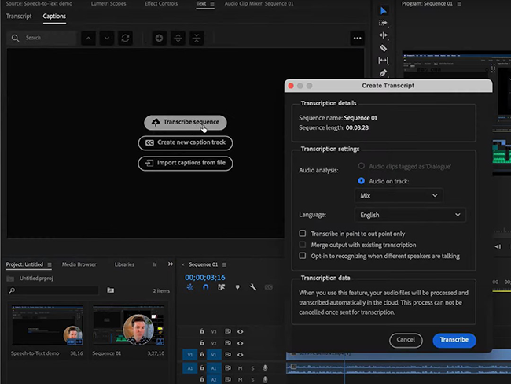511x384 pixels.
Task: Toggle lock on track V2
Action: tap(202, 343)
